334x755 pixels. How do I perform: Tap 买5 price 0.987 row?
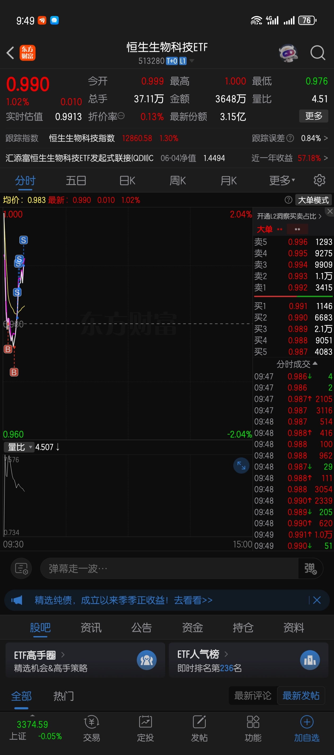293,352
